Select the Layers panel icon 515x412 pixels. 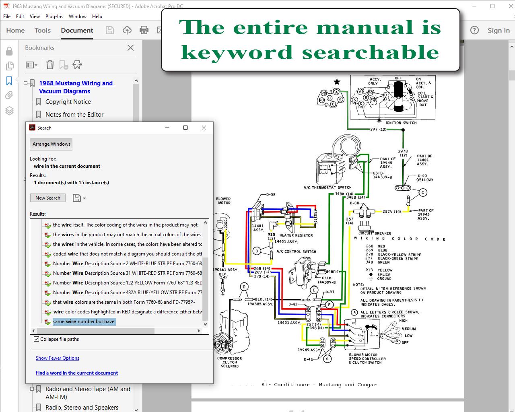point(10,111)
